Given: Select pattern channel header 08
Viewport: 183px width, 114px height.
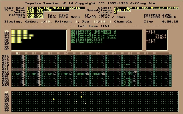Looking at the screenshot, I should click(x=130, y=54).
